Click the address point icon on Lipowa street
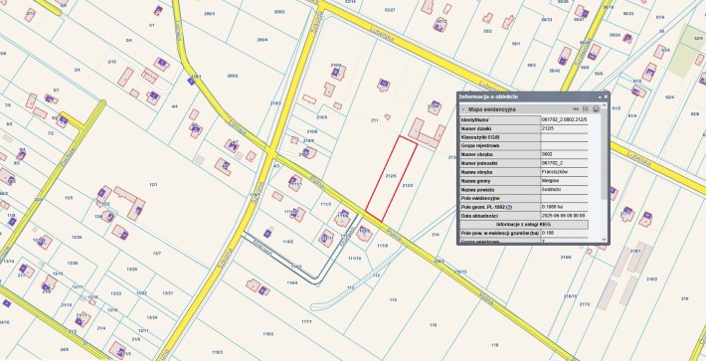Screen dimensions: 706x361 click(191, 82)
